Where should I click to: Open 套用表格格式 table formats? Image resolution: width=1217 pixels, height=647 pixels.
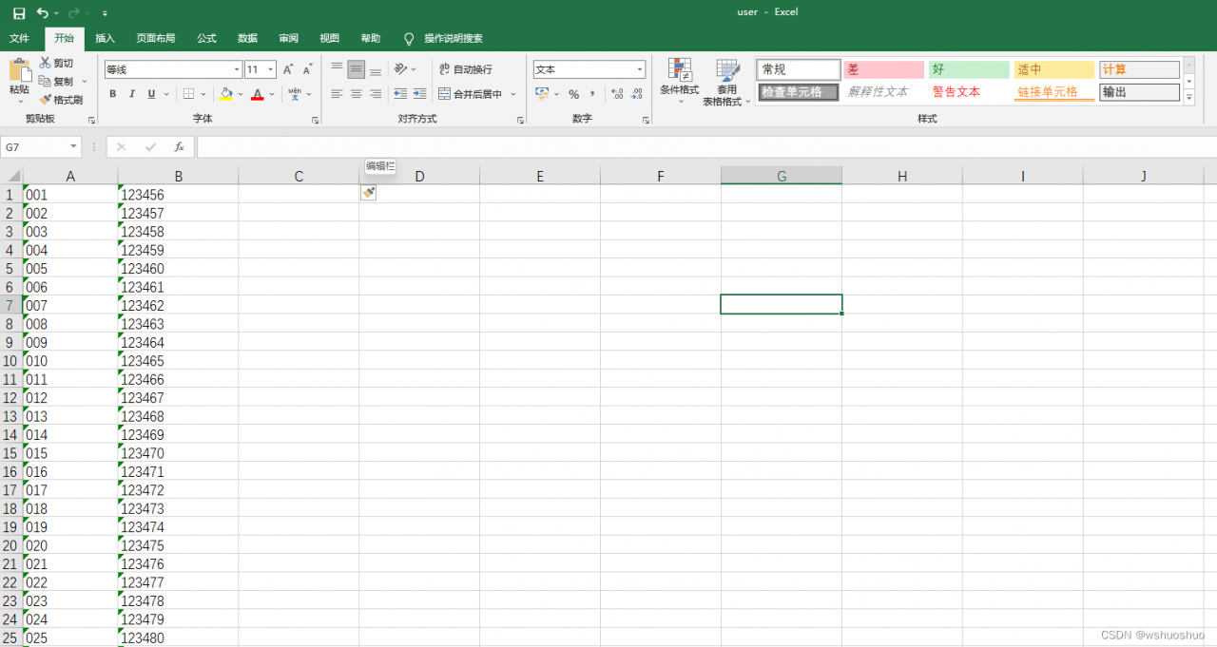point(727,82)
